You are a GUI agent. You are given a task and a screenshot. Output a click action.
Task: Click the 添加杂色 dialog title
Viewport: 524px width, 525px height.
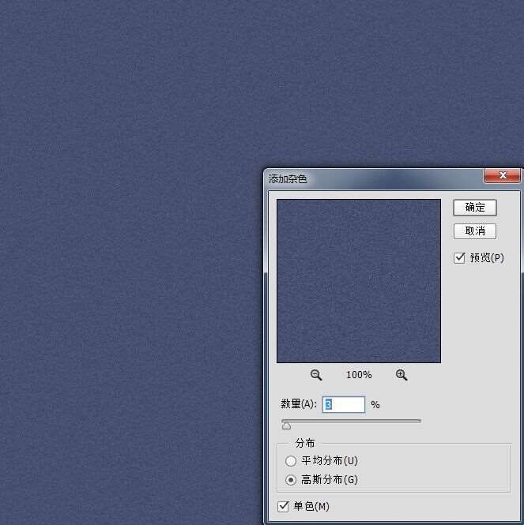pyautogui.click(x=288, y=178)
